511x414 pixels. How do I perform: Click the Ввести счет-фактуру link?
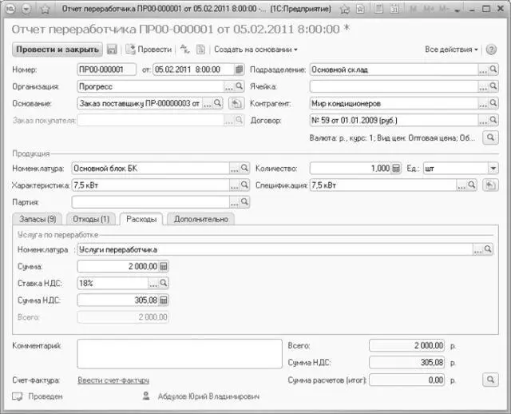(x=113, y=380)
